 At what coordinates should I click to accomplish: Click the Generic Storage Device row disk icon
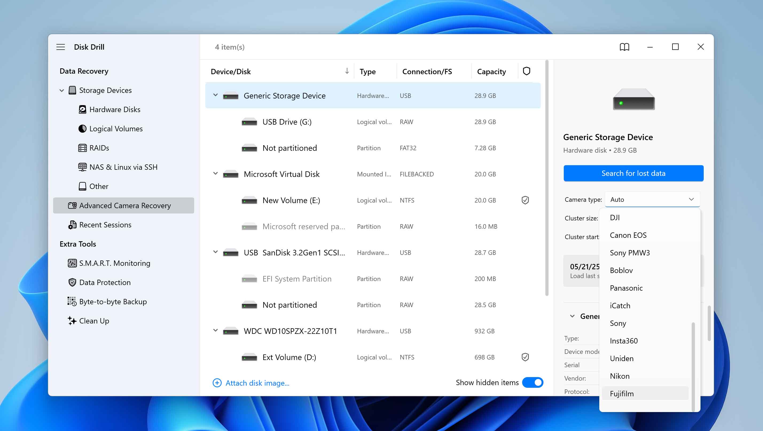pyautogui.click(x=231, y=96)
